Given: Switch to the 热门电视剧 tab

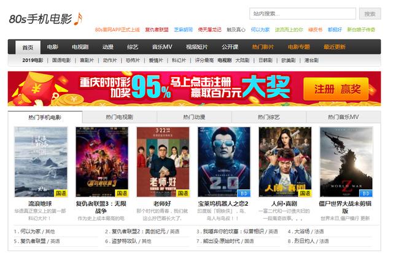Looking at the screenshot, I should 120,117.
